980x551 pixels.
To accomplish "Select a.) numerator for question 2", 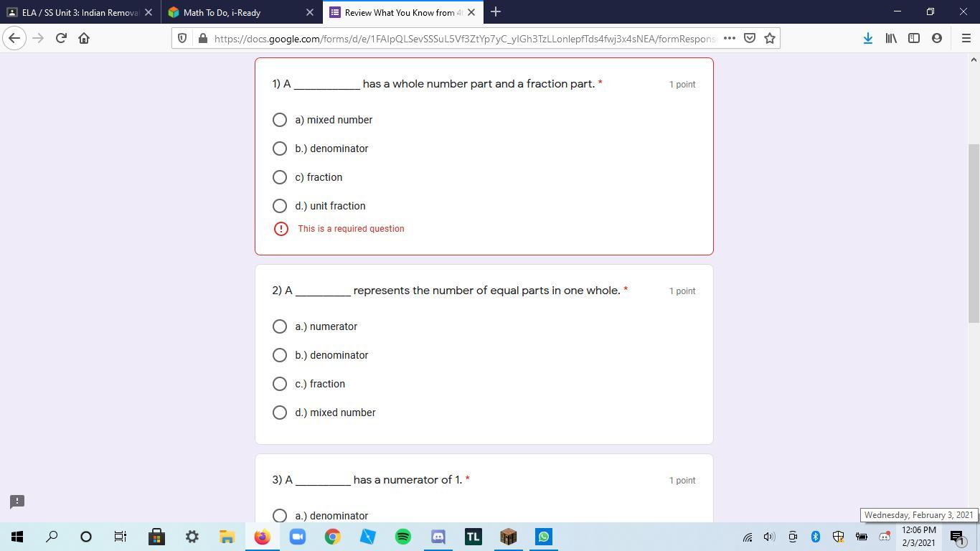I will [x=280, y=326].
